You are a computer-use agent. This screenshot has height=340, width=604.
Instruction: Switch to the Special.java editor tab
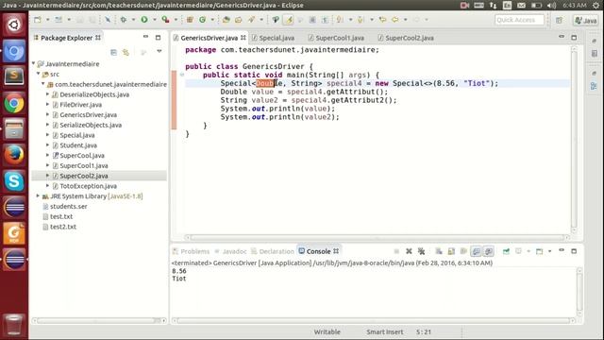click(x=273, y=38)
